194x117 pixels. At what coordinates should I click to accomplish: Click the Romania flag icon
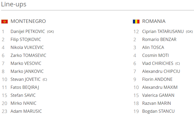point(136,22)
